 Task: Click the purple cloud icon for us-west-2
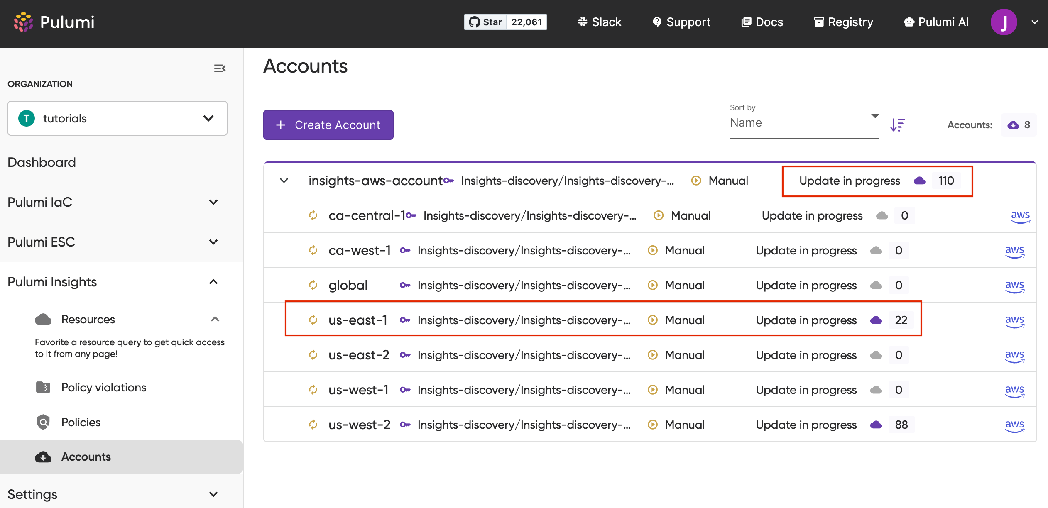click(876, 425)
